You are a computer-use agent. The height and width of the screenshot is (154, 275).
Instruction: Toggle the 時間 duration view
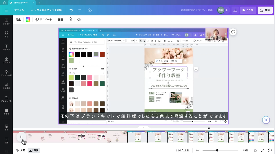click(34, 150)
